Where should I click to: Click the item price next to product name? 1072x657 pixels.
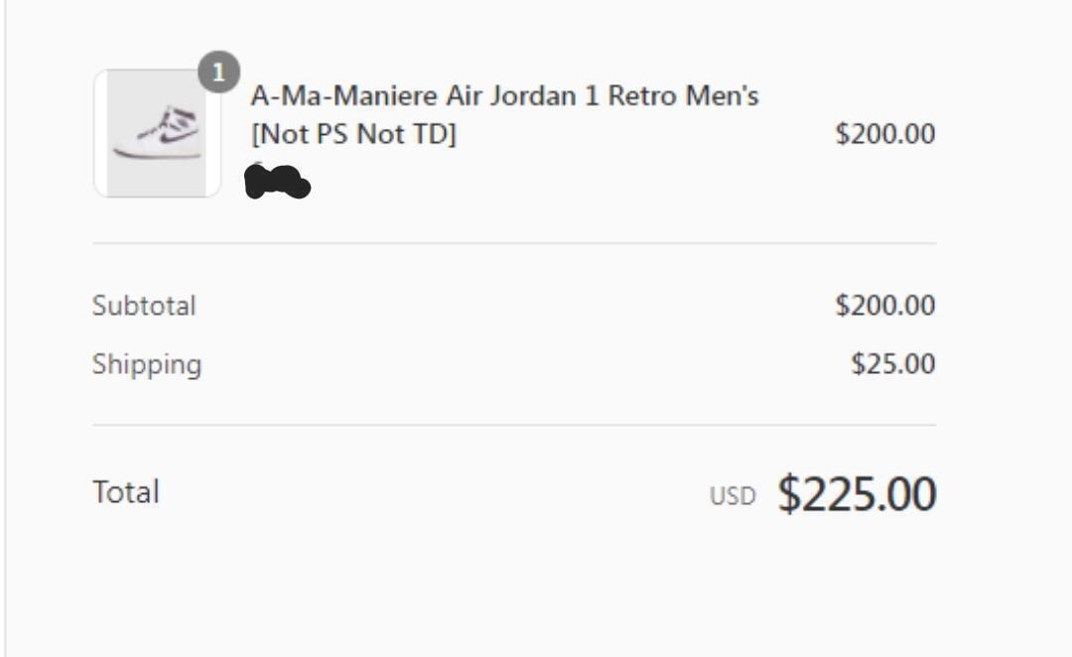point(884,135)
